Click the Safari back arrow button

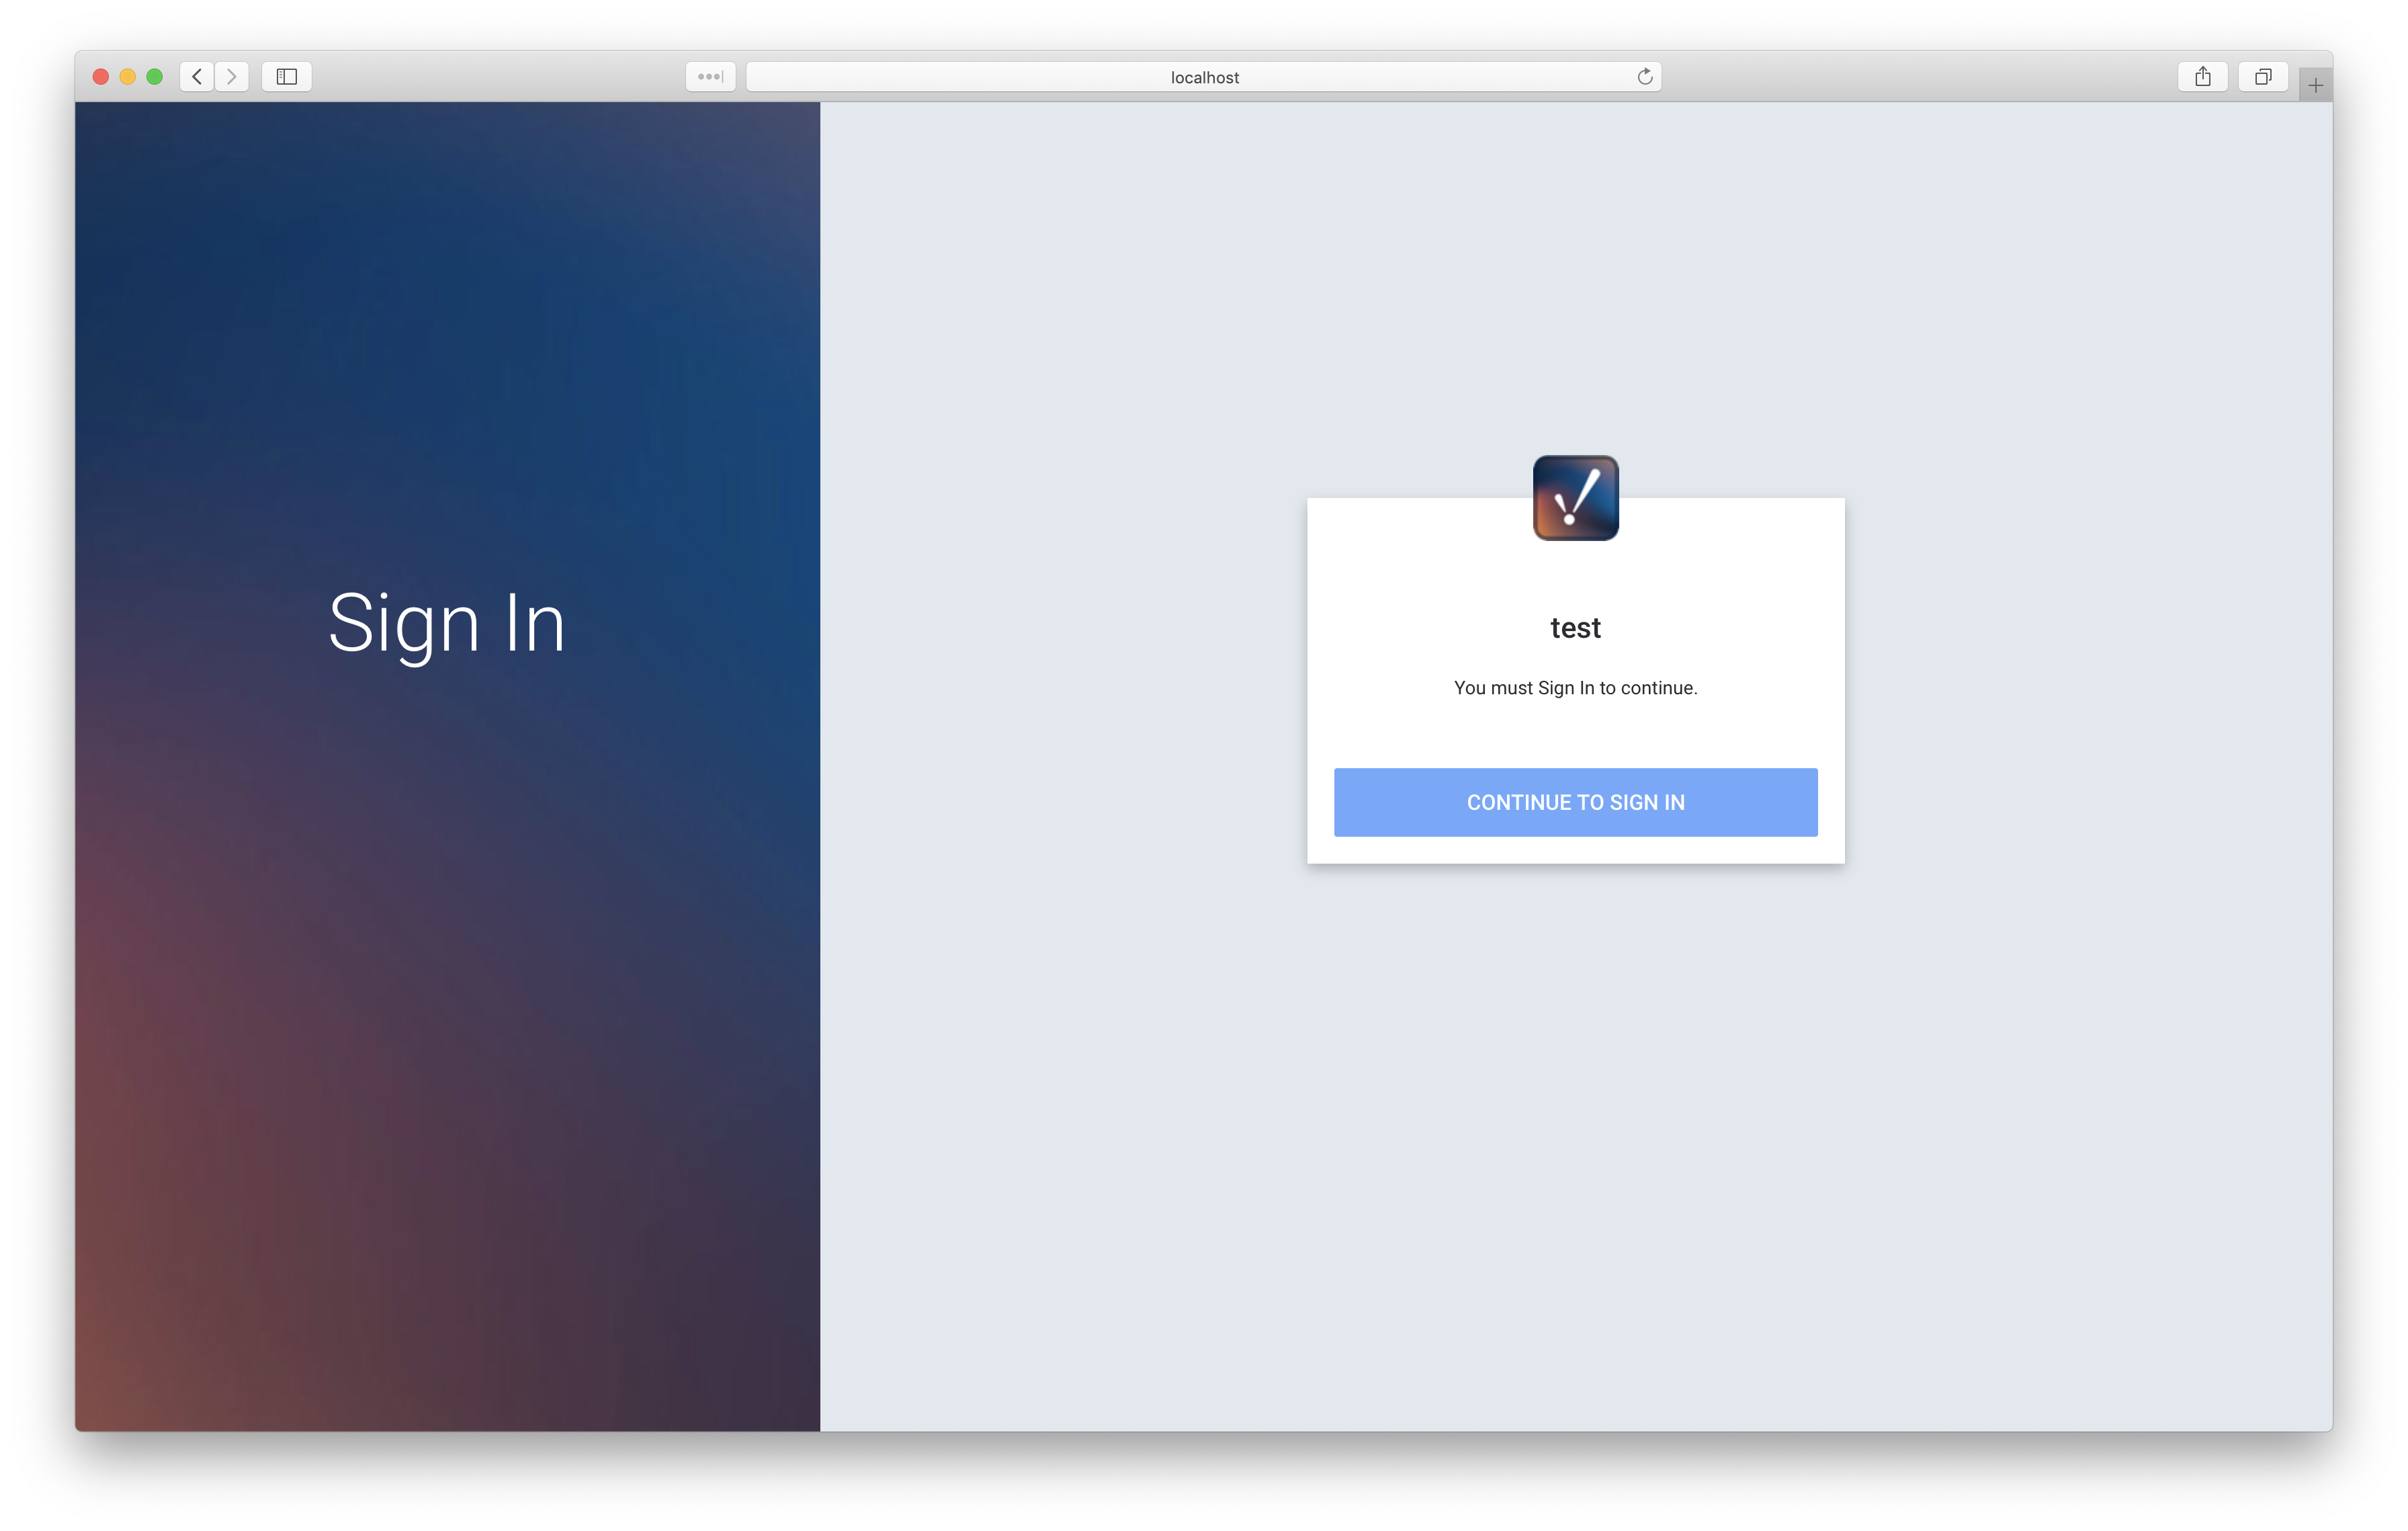point(197,77)
